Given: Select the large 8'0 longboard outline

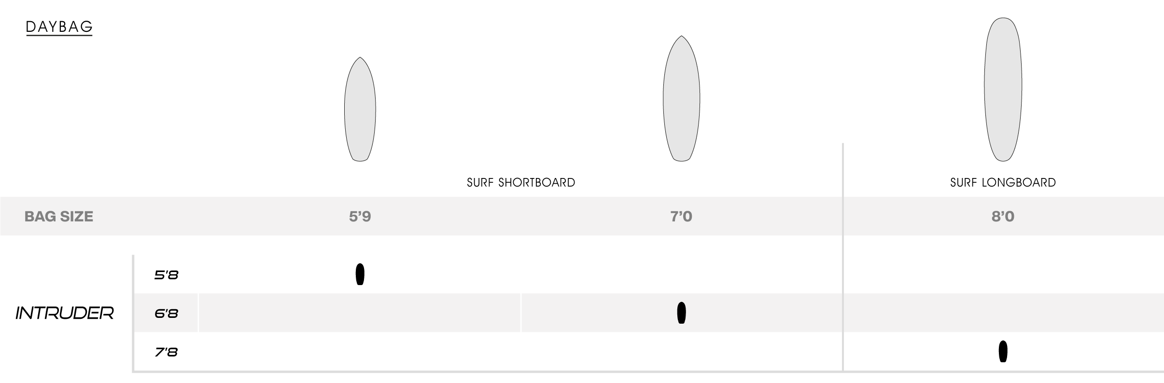Looking at the screenshot, I should click(x=1003, y=89).
